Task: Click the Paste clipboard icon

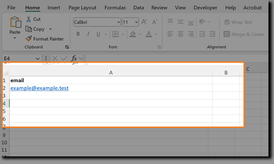Action: point(15,22)
